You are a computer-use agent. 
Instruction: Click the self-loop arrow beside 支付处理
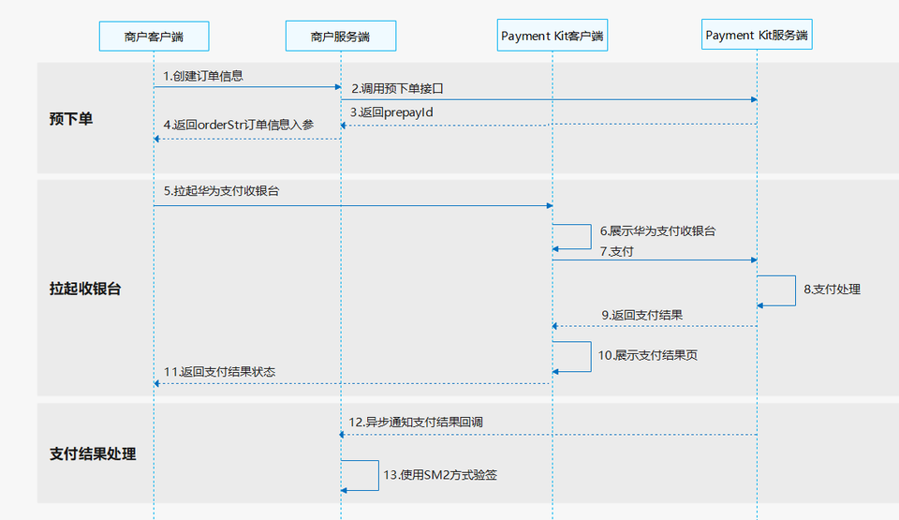(777, 290)
